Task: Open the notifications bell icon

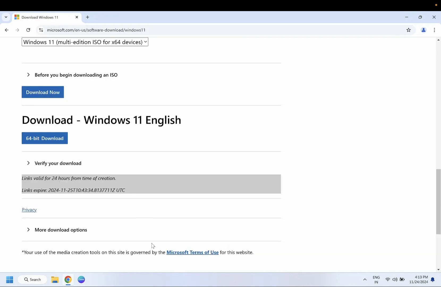Action: click(x=433, y=280)
